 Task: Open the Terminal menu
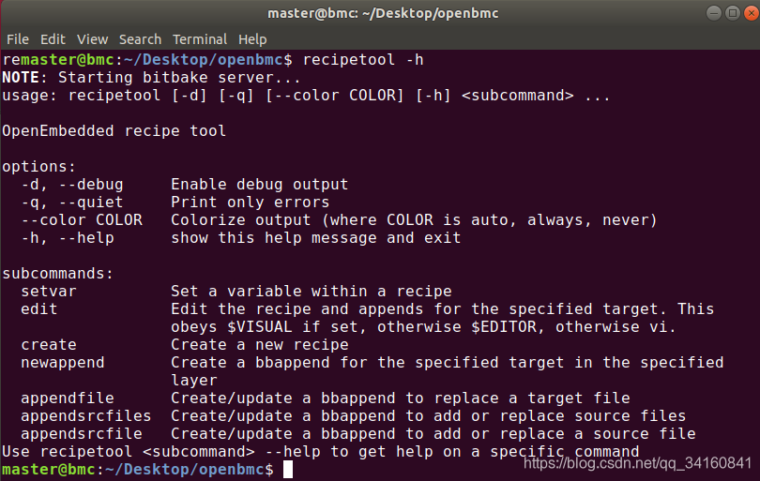[x=200, y=39]
